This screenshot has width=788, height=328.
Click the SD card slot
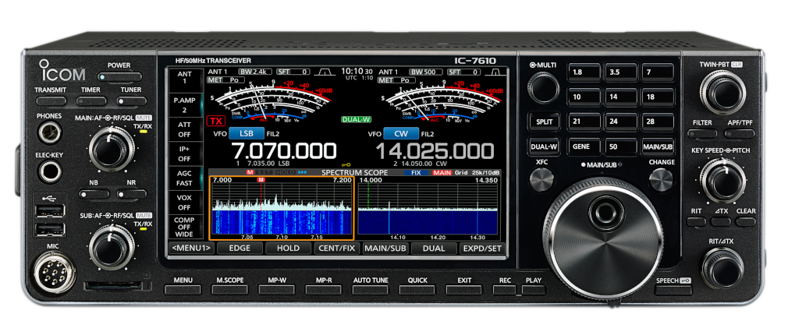point(112,285)
